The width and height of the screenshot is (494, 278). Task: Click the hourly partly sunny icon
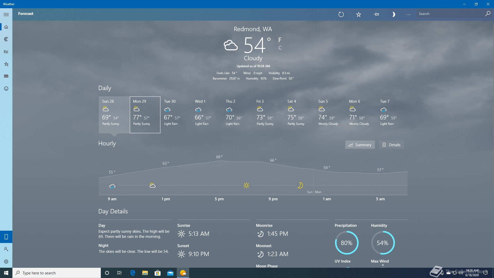click(152, 185)
